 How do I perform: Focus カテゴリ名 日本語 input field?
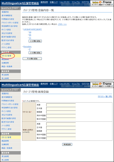(x=61, y=108)
